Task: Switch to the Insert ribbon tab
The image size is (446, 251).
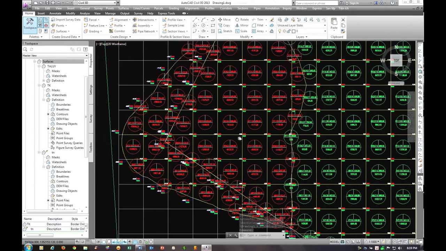Action: click(x=41, y=14)
